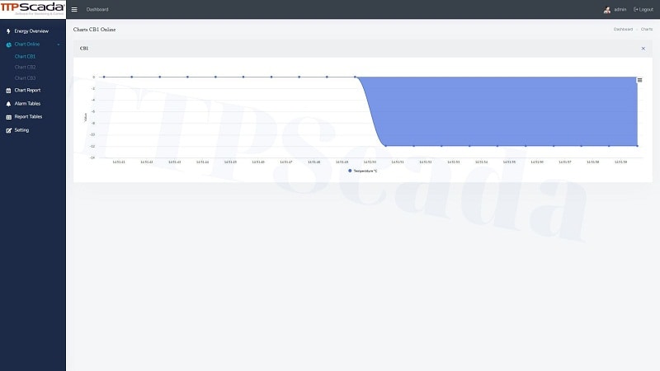The width and height of the screenshot is (660, 371).
Task: Click the Report Tables grid icon
Action: (x=8, y=117)
